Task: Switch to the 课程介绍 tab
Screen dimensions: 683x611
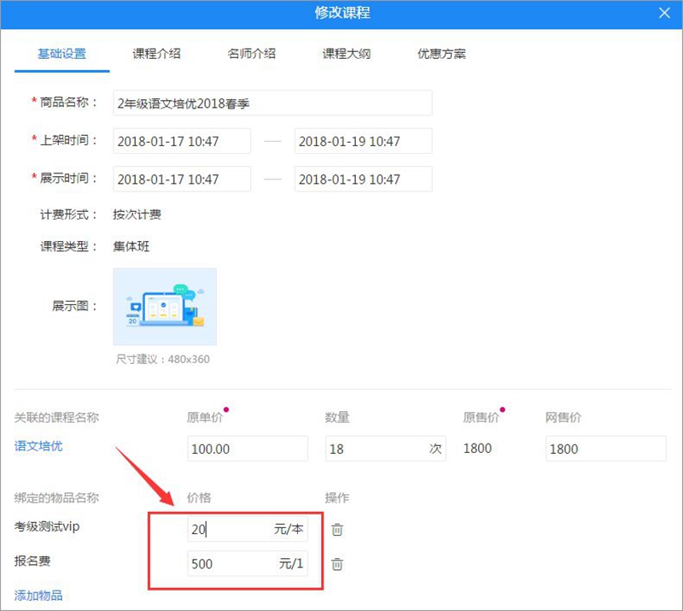Action: (156, 54)
